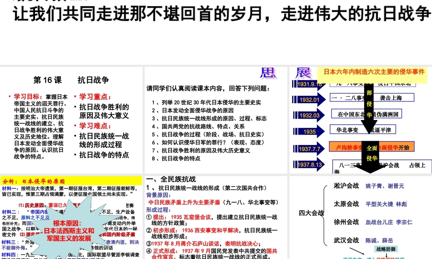Select question 5 about 抗日战争的过程
This screenshot has height=259, width=432.
[x=209, y=134]
